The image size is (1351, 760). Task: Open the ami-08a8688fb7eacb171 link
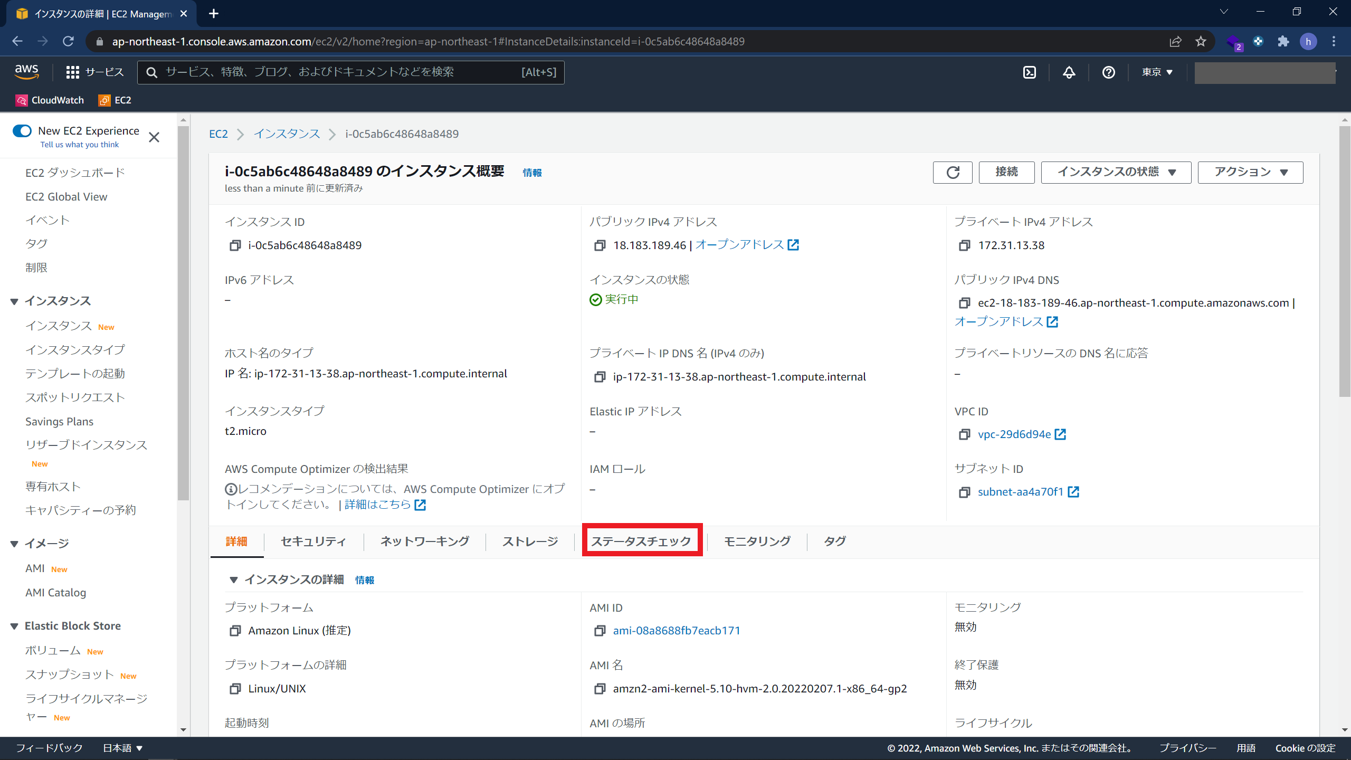click(677, 631)
